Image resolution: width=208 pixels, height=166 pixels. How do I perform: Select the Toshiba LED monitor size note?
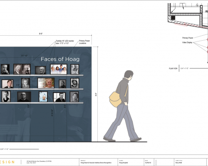click(65, 42)
